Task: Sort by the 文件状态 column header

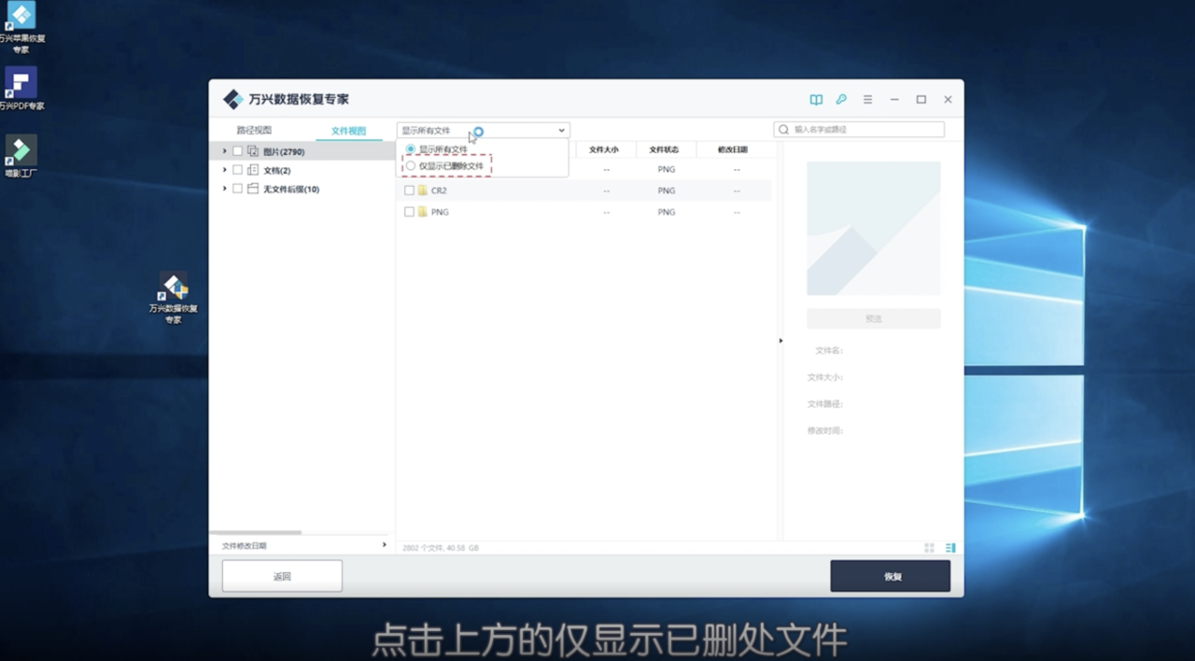Action: [665, 149]
